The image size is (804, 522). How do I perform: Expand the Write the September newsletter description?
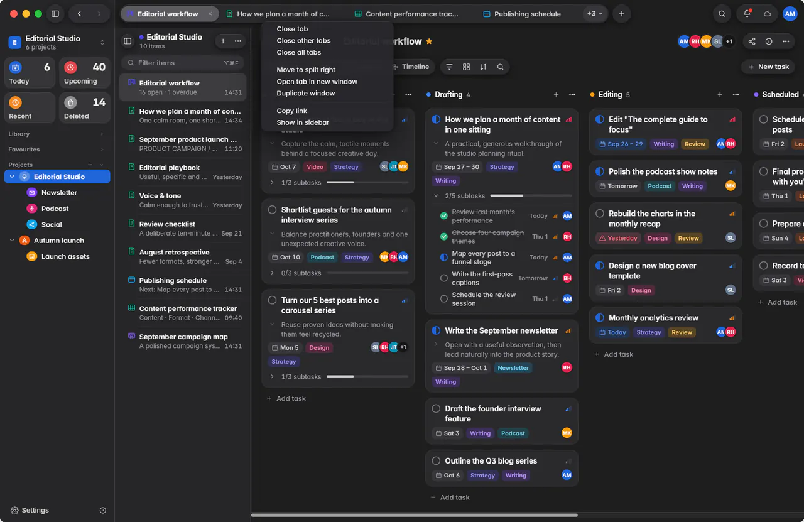pyautogui.click(x=436, y=345)
